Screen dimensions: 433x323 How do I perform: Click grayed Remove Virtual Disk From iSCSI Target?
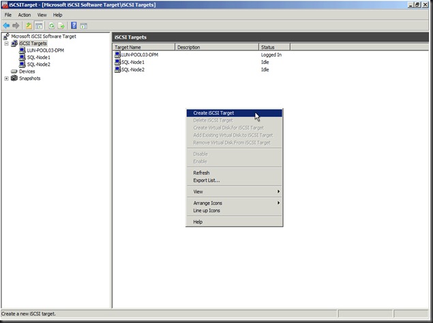coord(235,143)
